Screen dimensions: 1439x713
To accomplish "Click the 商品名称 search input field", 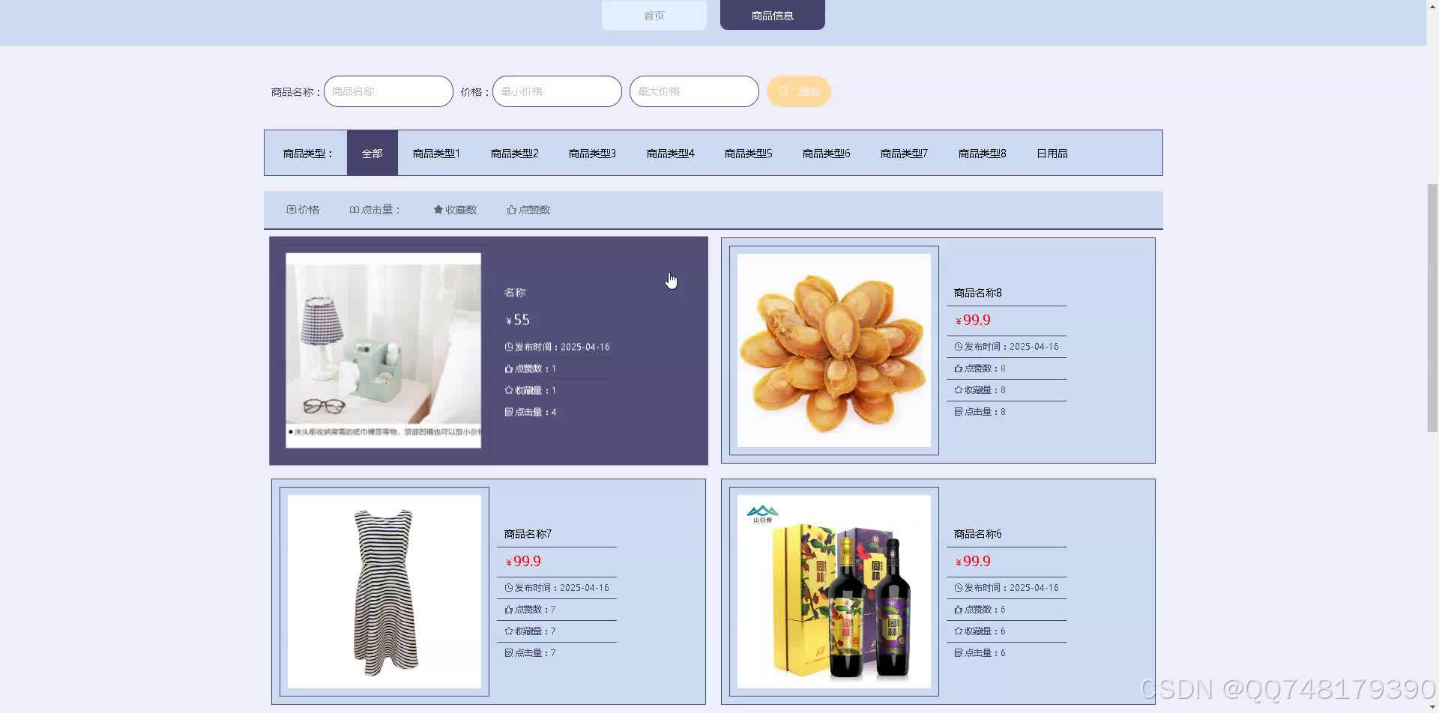I will [x=387, y=91].
